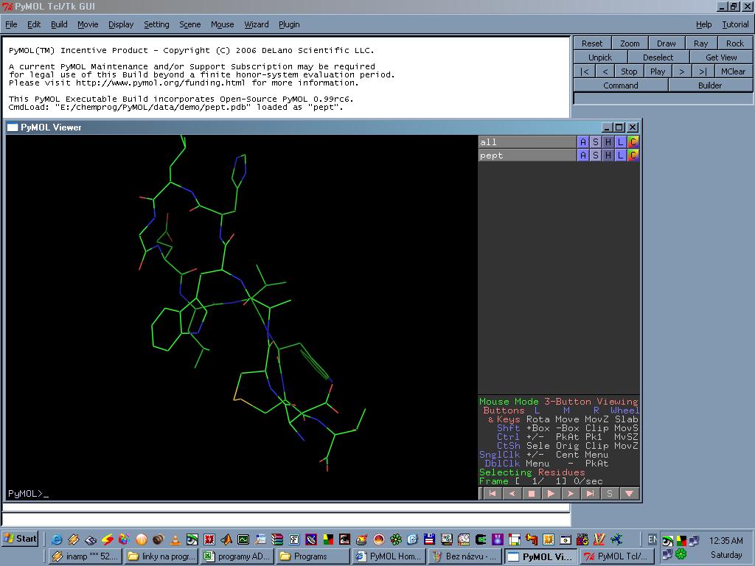Focus the command input line below the viewer
Screen dimensions: 755x566
[x=287, y=520]
